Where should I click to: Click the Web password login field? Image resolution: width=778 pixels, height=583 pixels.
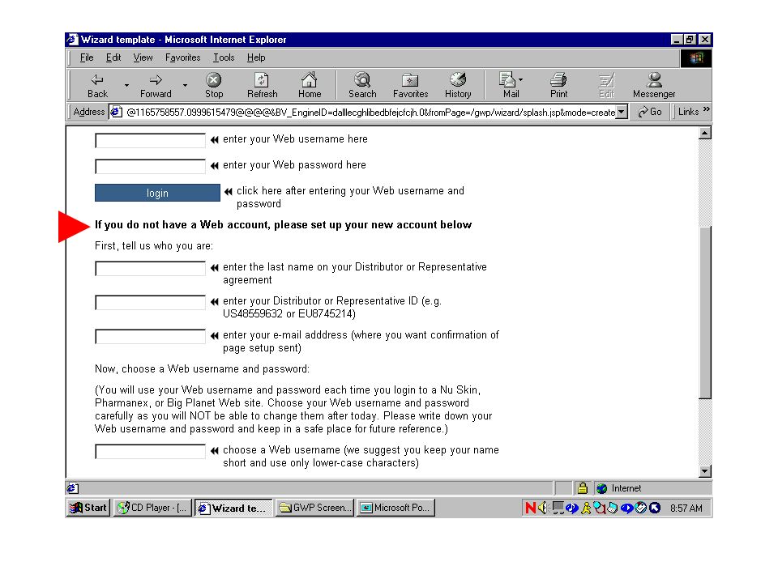[x=150, y=166]
